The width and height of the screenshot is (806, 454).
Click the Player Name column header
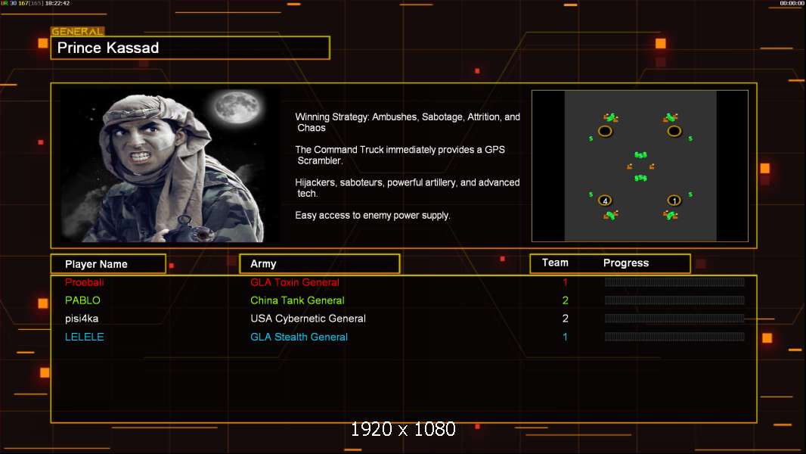pos(108,264)
